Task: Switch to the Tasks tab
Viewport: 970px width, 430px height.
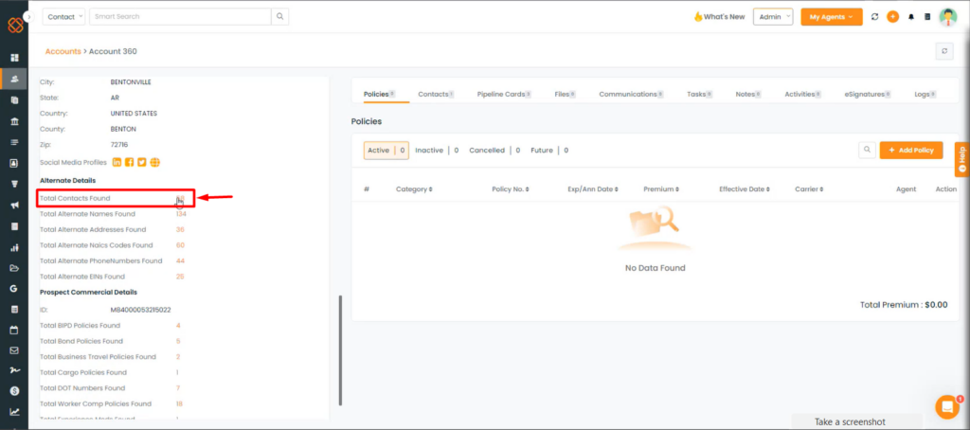Action: point(700,95)
